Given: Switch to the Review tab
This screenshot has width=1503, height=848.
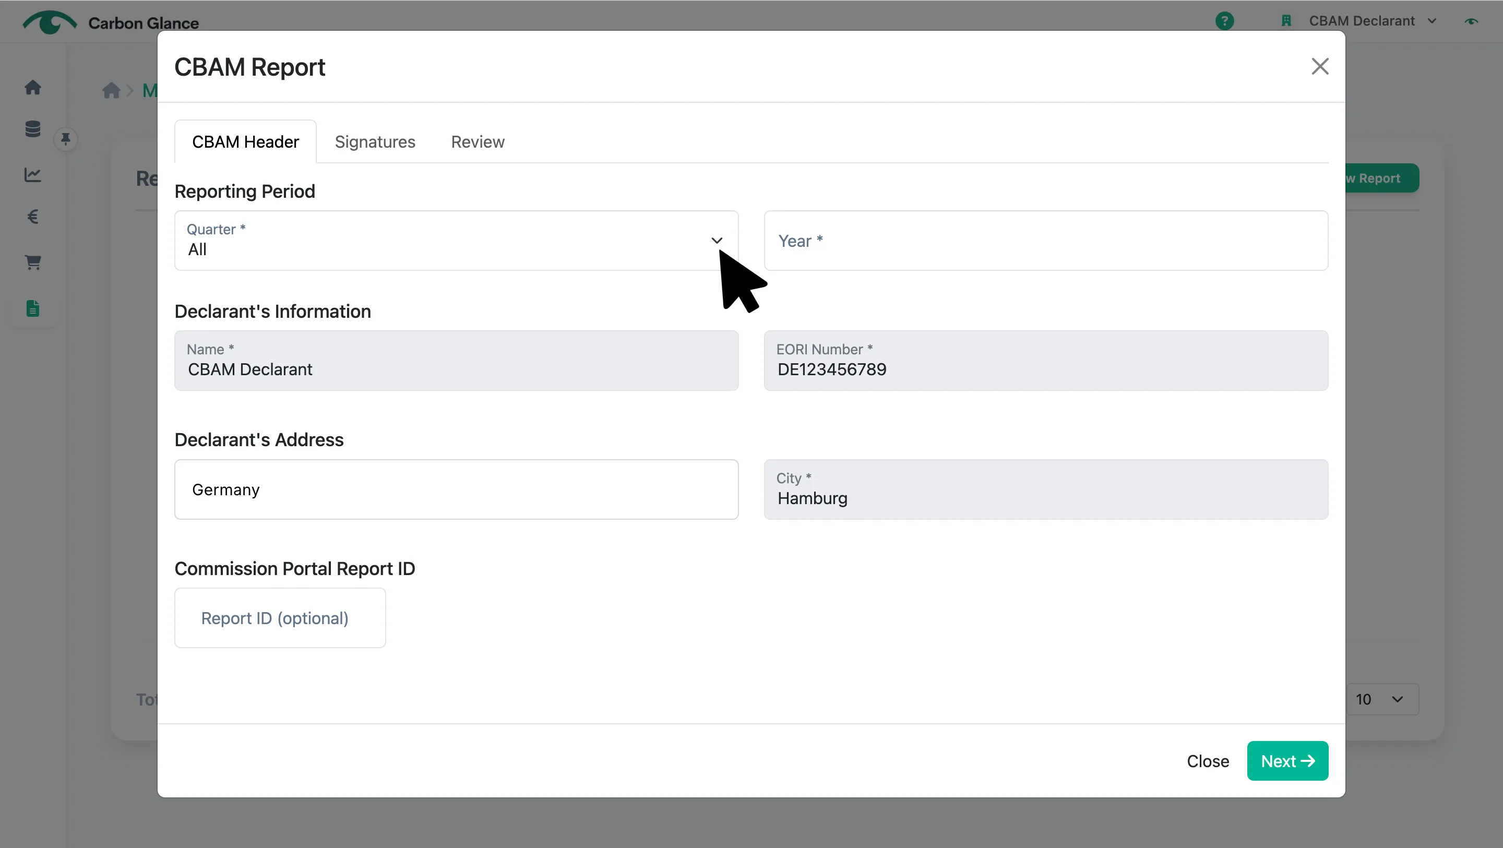Looking at the screenshot, I should tap(478, 142).
